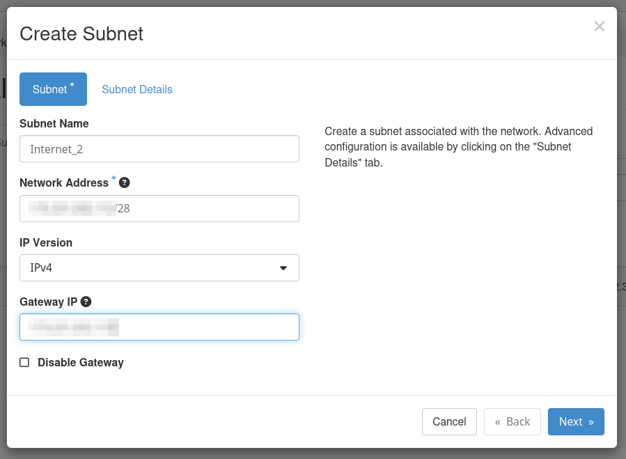
Task: Click into the Network Address field
Action: pyautogui.click(x=159, y=208)
